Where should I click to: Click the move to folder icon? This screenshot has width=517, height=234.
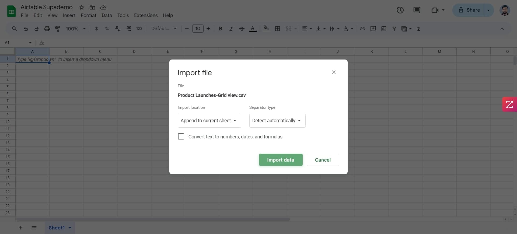click(x=92, y=7)
